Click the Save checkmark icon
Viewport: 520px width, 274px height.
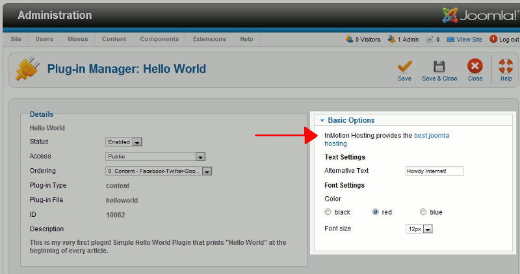[x=404, y=66]
